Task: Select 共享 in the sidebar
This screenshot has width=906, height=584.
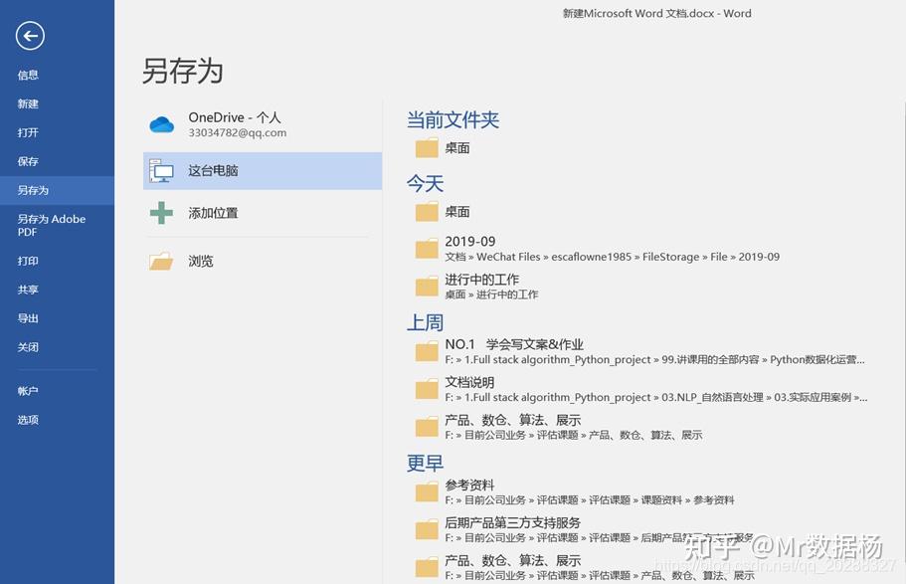Action: tap(28, 290)
